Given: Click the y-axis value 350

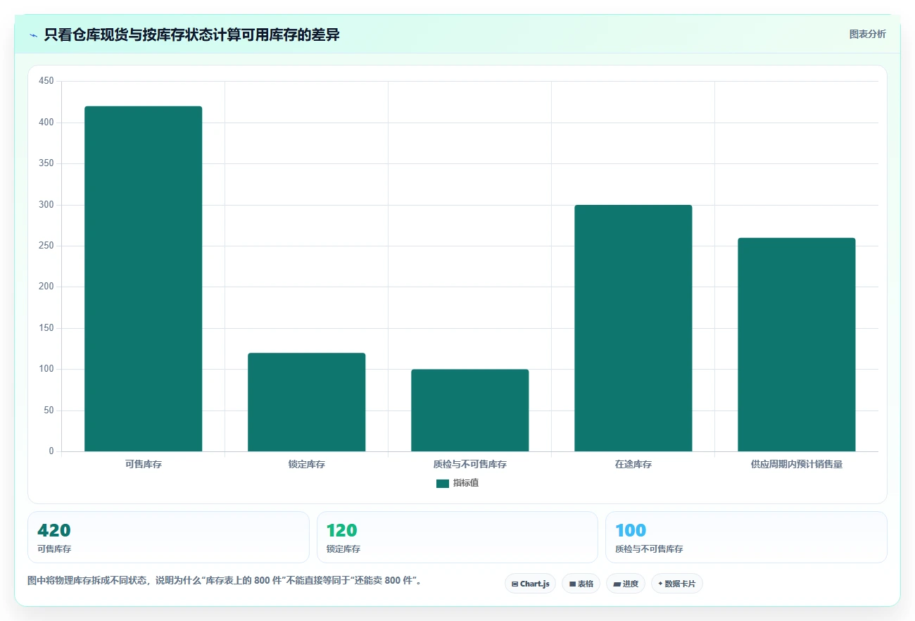Looking at the screenshot, I should click(x=46, y=163).
